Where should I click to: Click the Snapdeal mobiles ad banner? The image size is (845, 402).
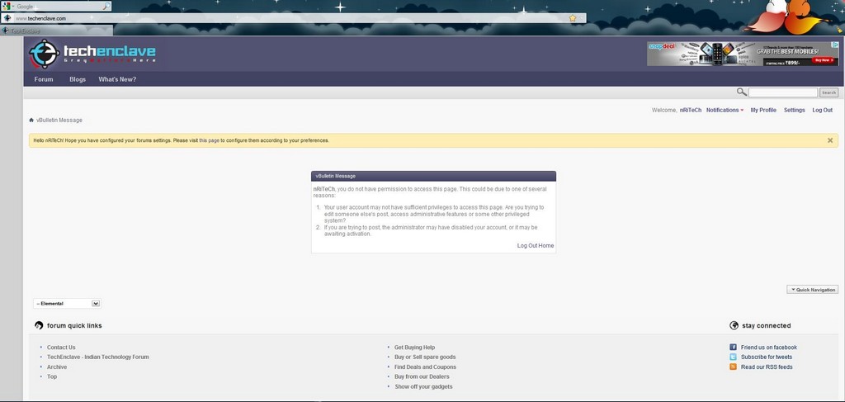coord(743,54)
